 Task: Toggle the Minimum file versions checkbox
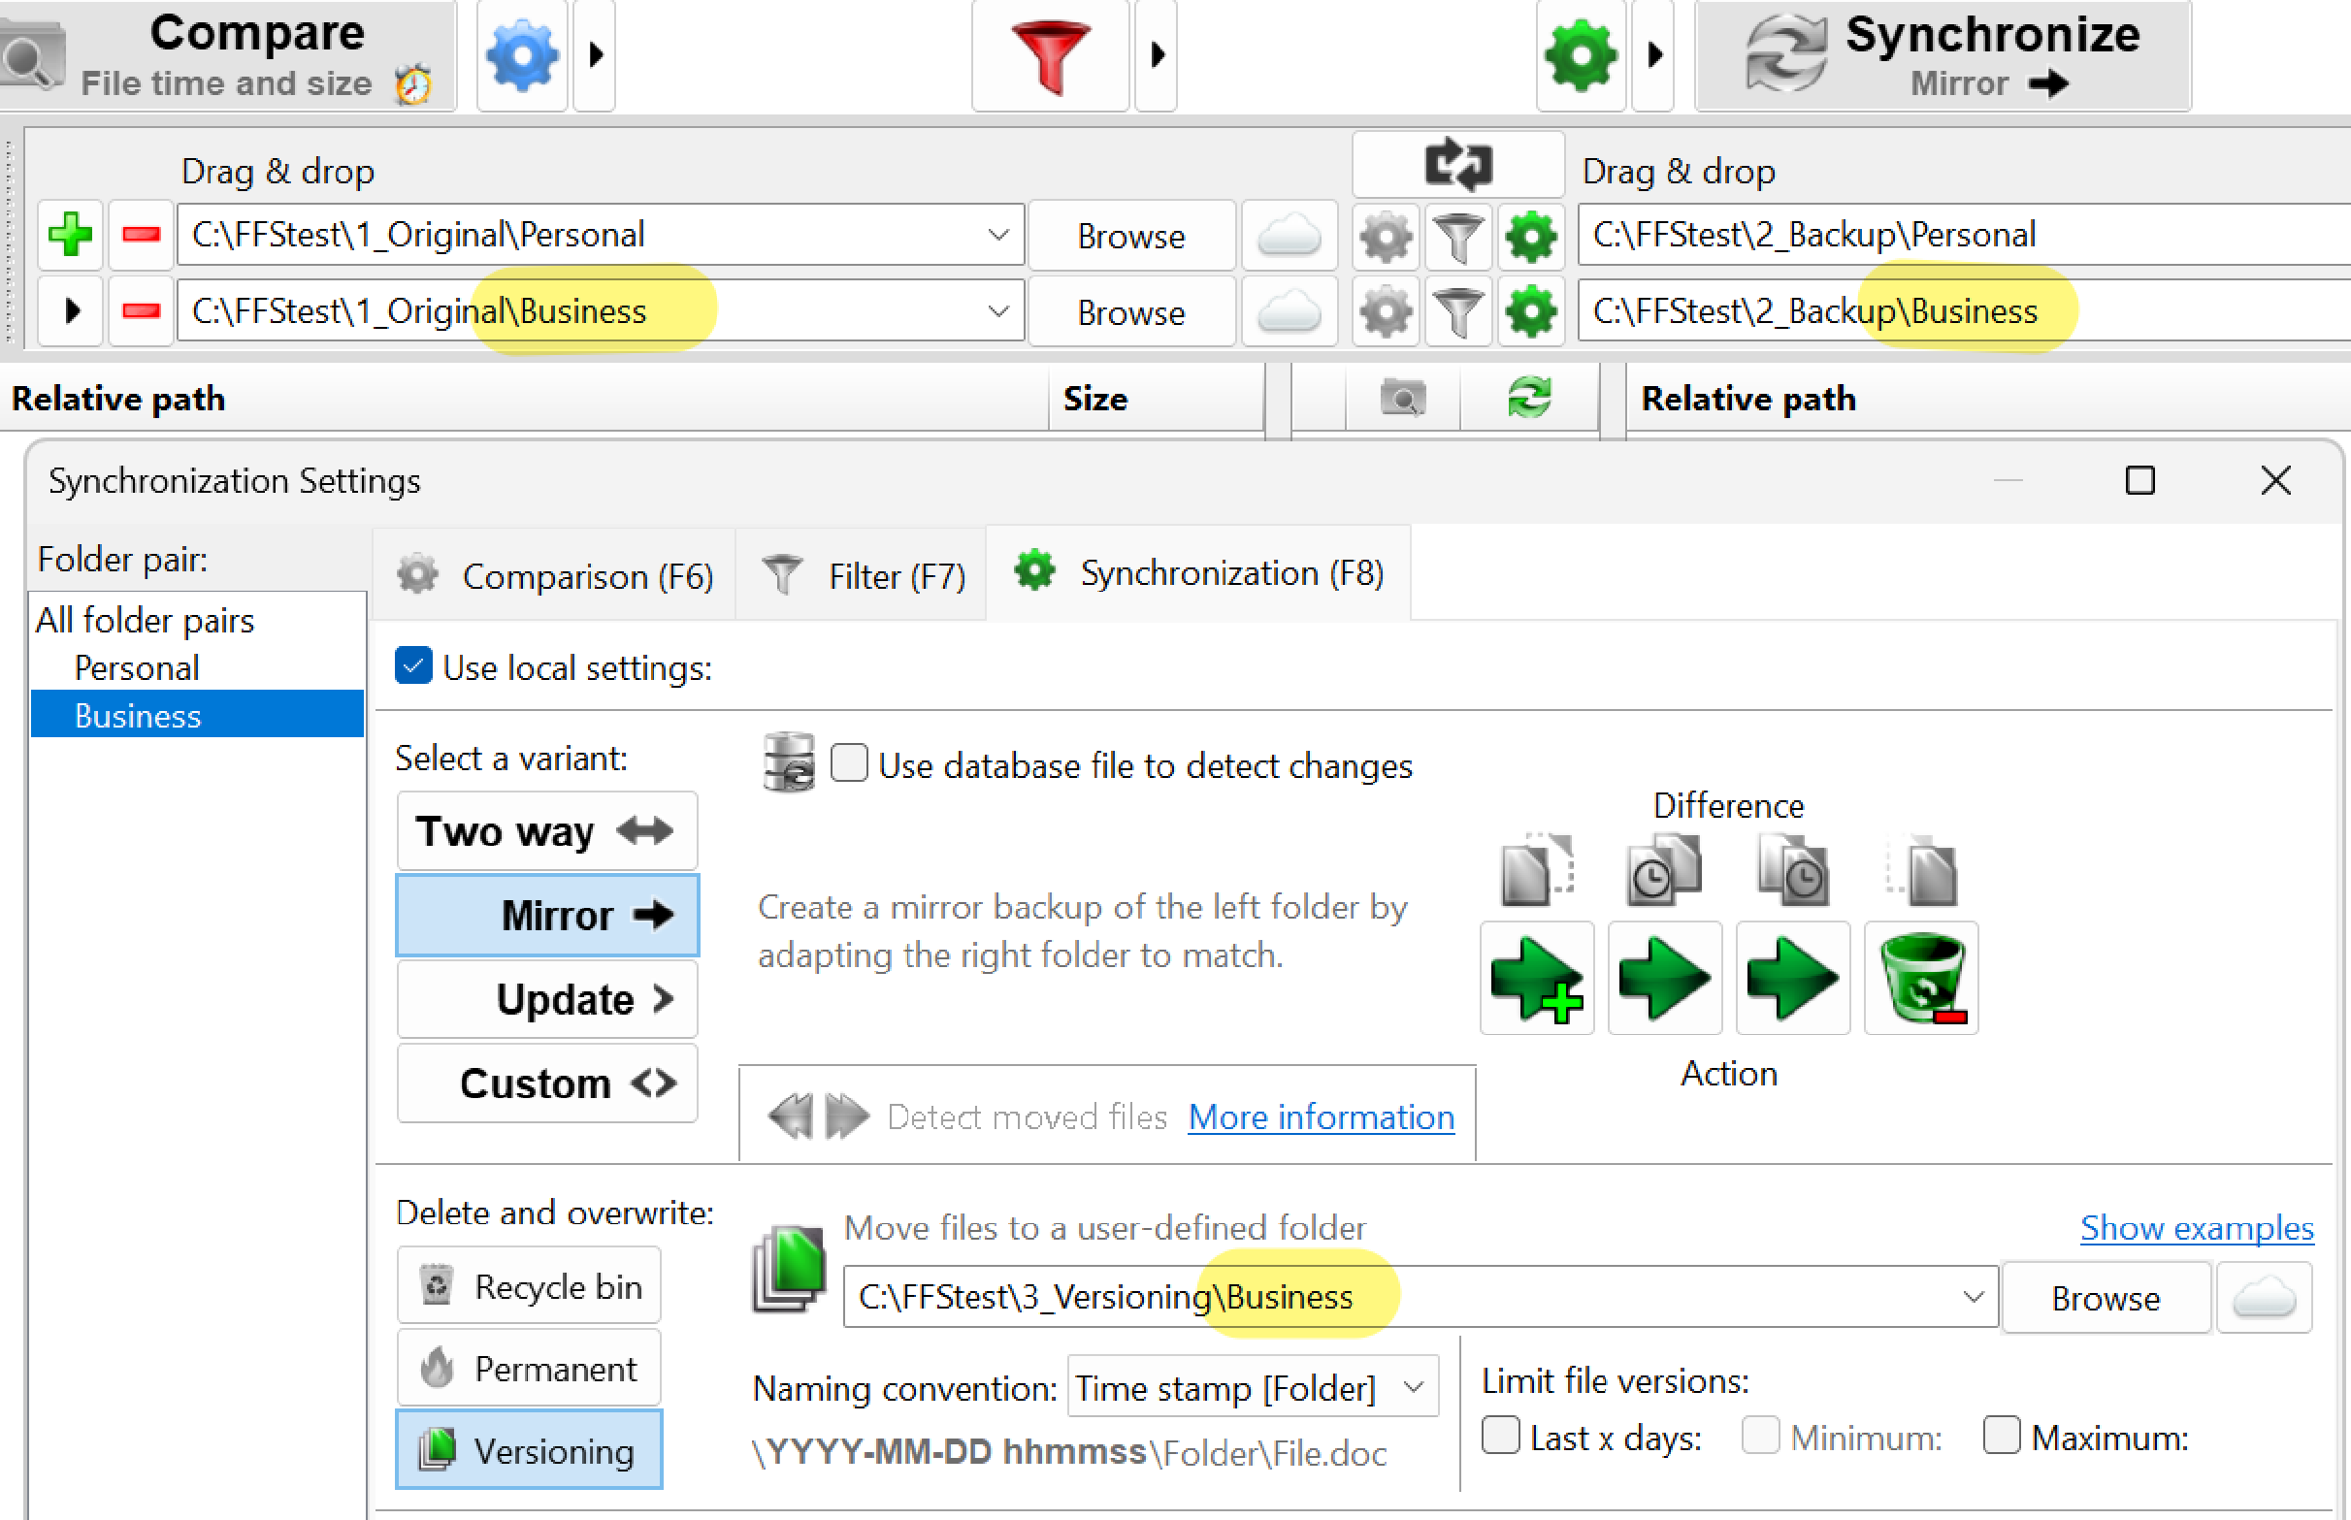point(1760,1435)
